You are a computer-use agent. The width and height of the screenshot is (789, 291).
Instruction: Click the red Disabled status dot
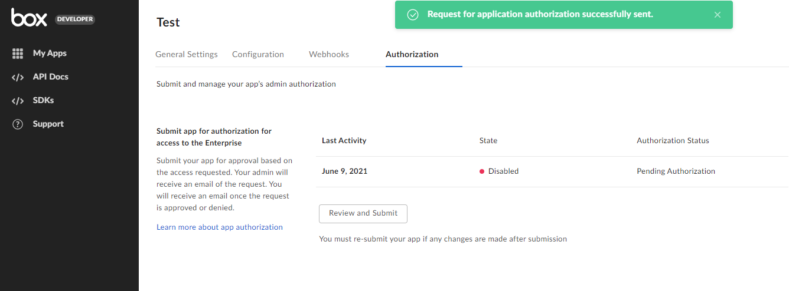(x=482, y=171)
